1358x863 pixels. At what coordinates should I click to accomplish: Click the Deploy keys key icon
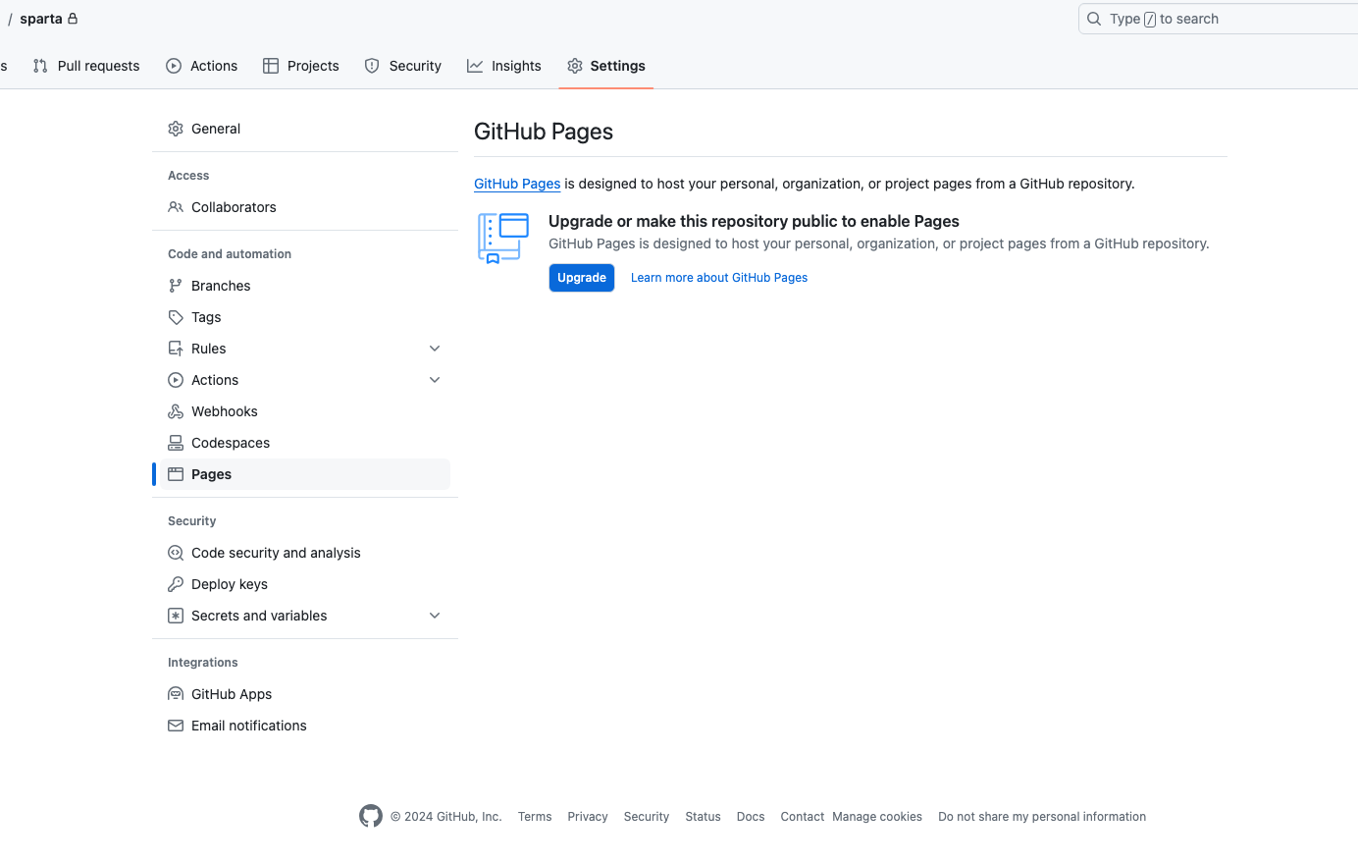coord(176,584)
